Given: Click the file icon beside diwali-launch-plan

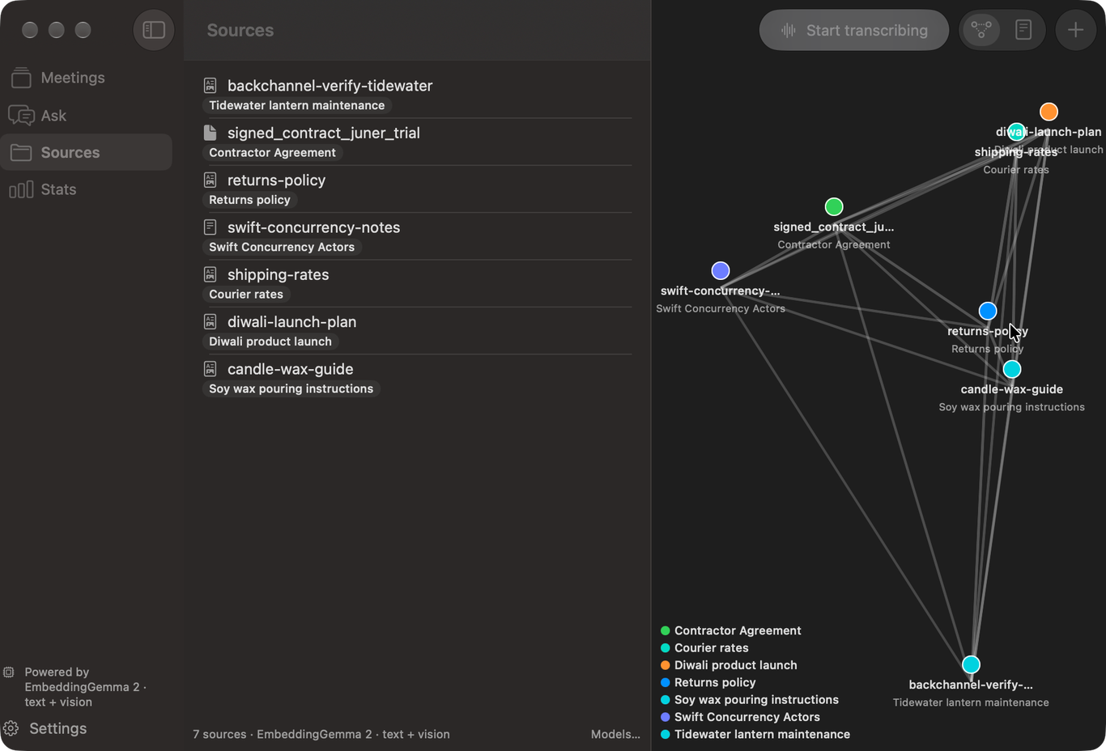Looking at the screenshot, I should (210, 321).
